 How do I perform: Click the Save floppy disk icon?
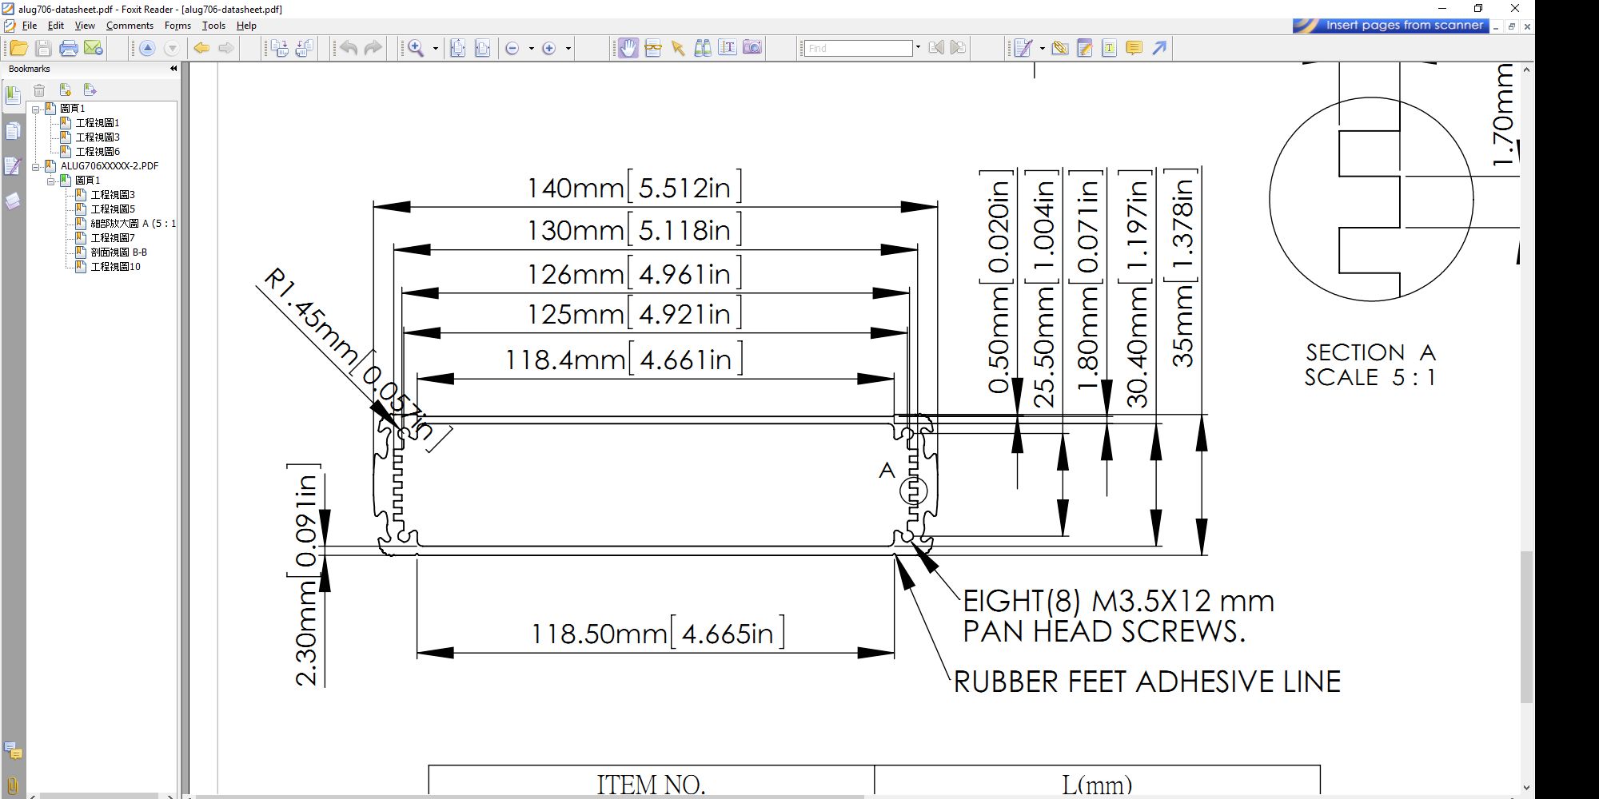click(x=44, y=48)
